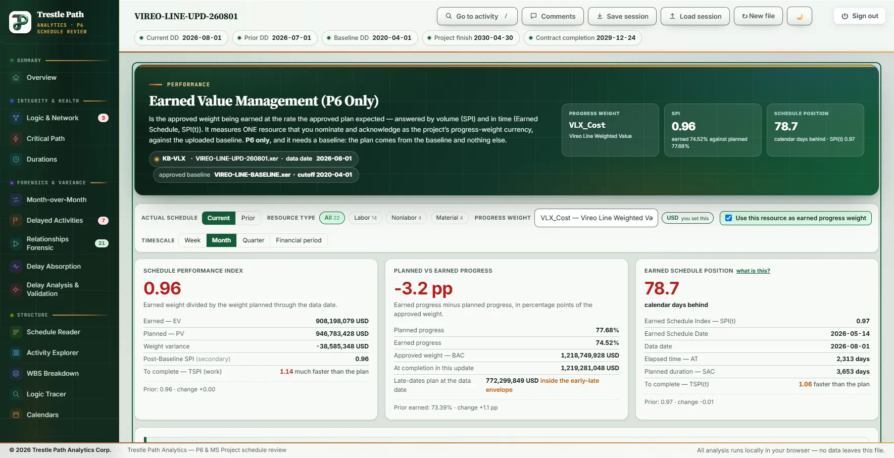This screenshot has height=458, width=894.
Task: Switch actual schedule to Prior
Action: coord(248,218)
